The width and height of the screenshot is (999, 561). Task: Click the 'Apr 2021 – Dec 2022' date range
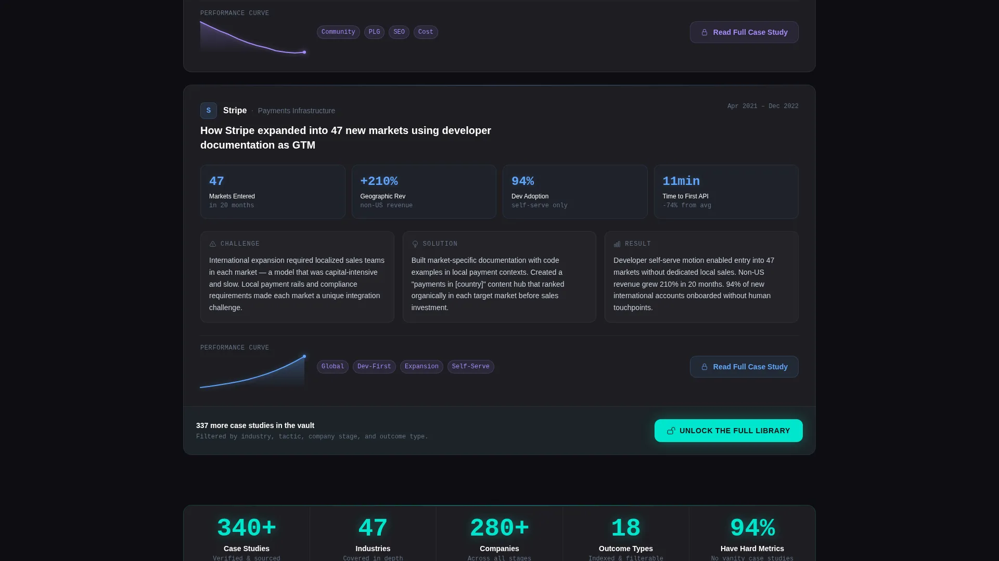(763, 106)
